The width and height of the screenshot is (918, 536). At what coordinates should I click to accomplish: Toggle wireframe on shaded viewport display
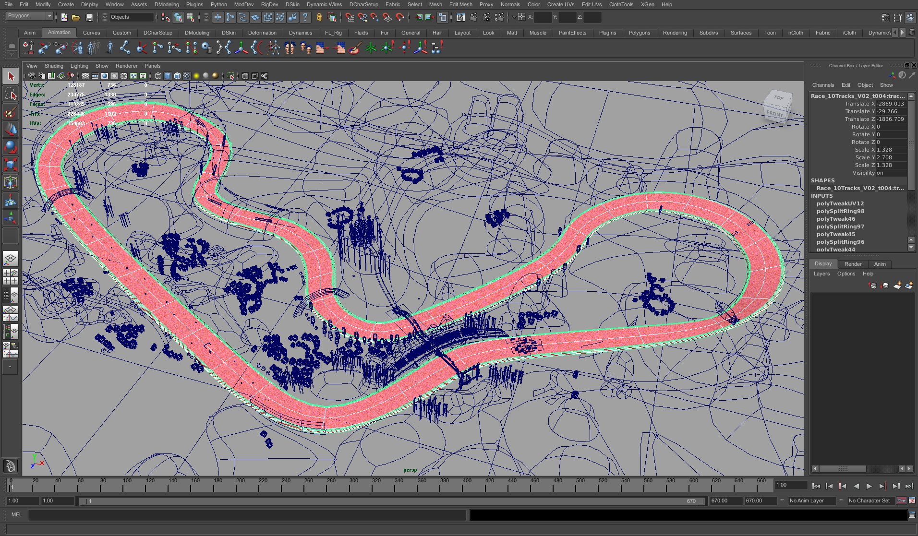(x=177, y=76)
